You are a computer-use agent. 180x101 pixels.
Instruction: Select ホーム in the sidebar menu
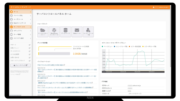click(x=21, y=12)
